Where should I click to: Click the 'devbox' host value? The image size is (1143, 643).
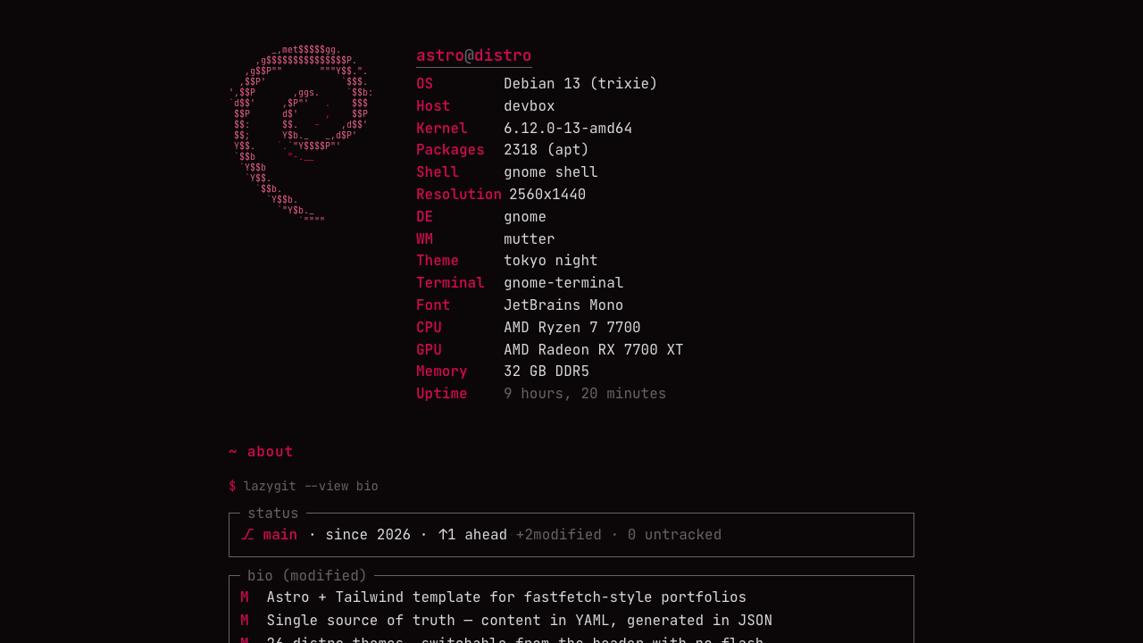[x=530, y=106]
